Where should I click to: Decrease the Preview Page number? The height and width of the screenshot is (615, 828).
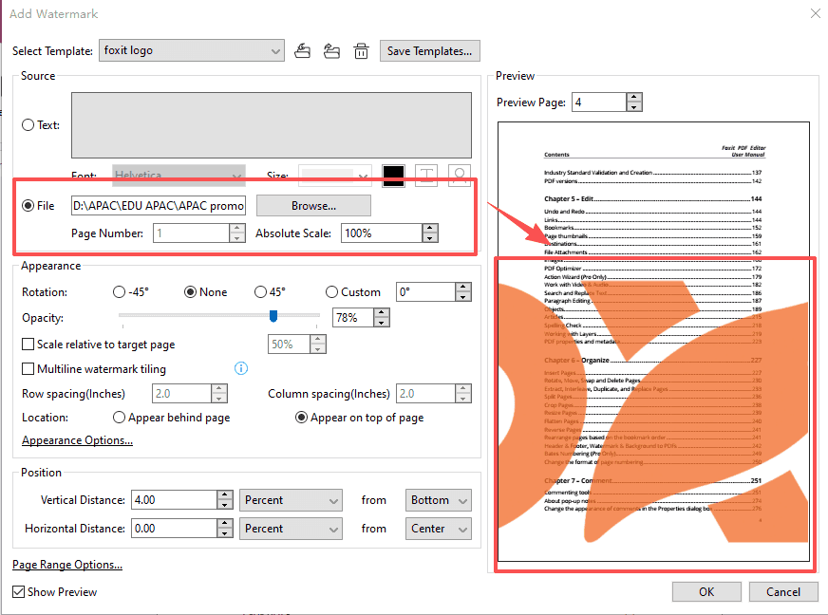pyautogui.click(x=634, y=106)
